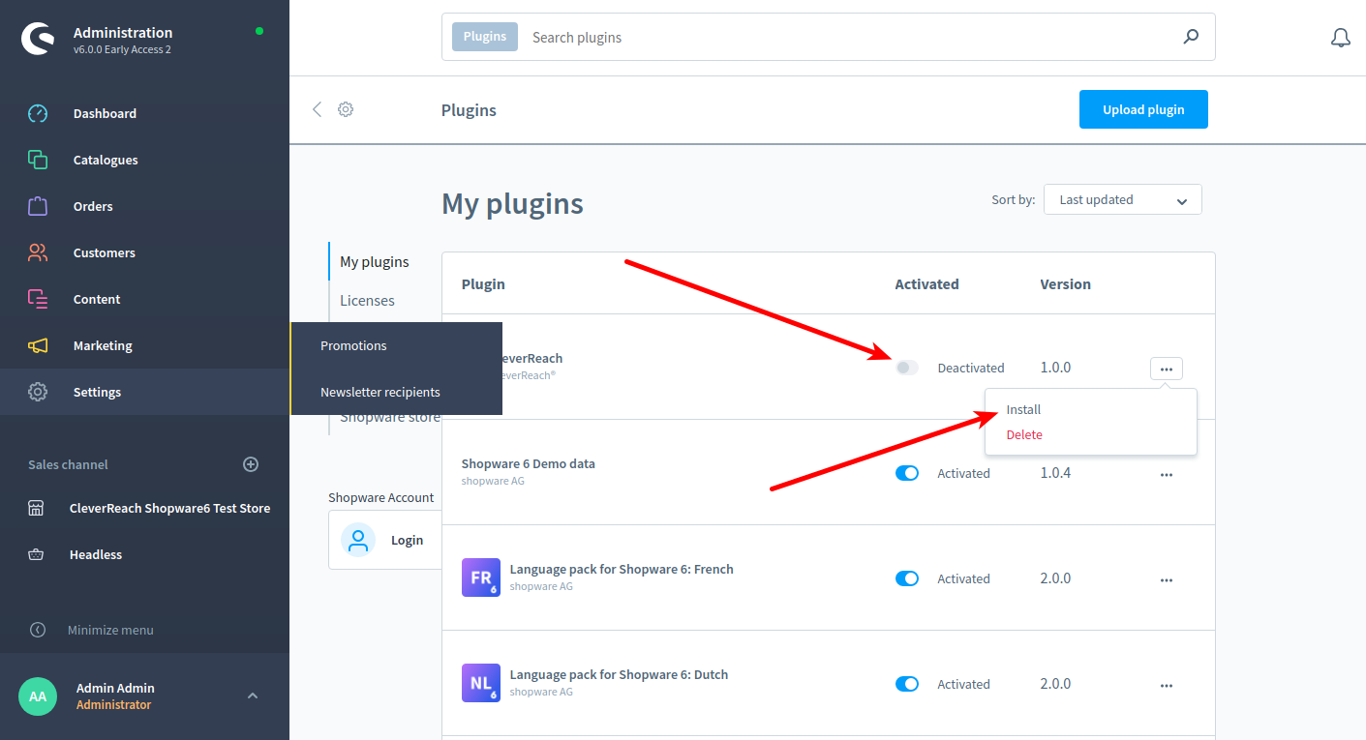Click the search magnifier icon
This screenshot has width=1366, height=740.
tap(1191, 37)
